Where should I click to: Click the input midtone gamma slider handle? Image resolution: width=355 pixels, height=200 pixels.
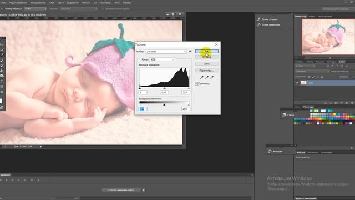pyautogui.click(x=164, y=88)
